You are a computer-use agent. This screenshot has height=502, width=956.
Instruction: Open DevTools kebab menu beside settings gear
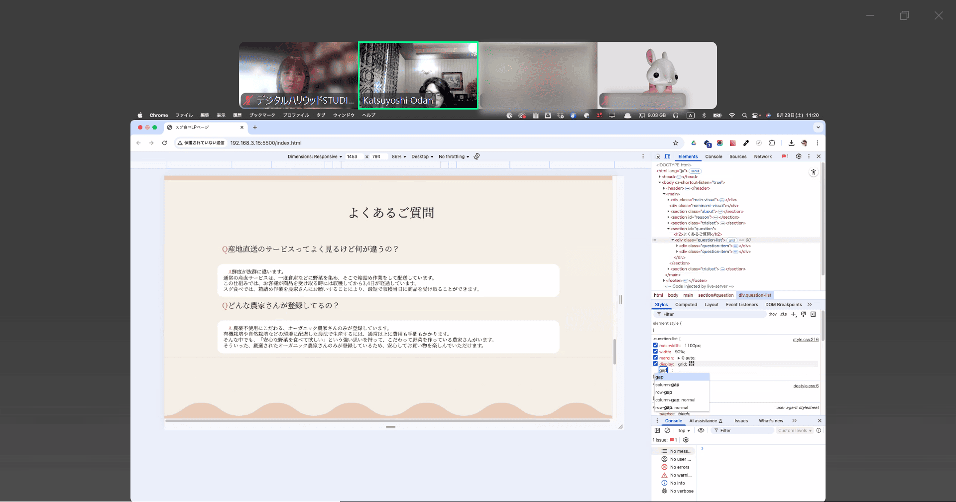click(809, 156)
